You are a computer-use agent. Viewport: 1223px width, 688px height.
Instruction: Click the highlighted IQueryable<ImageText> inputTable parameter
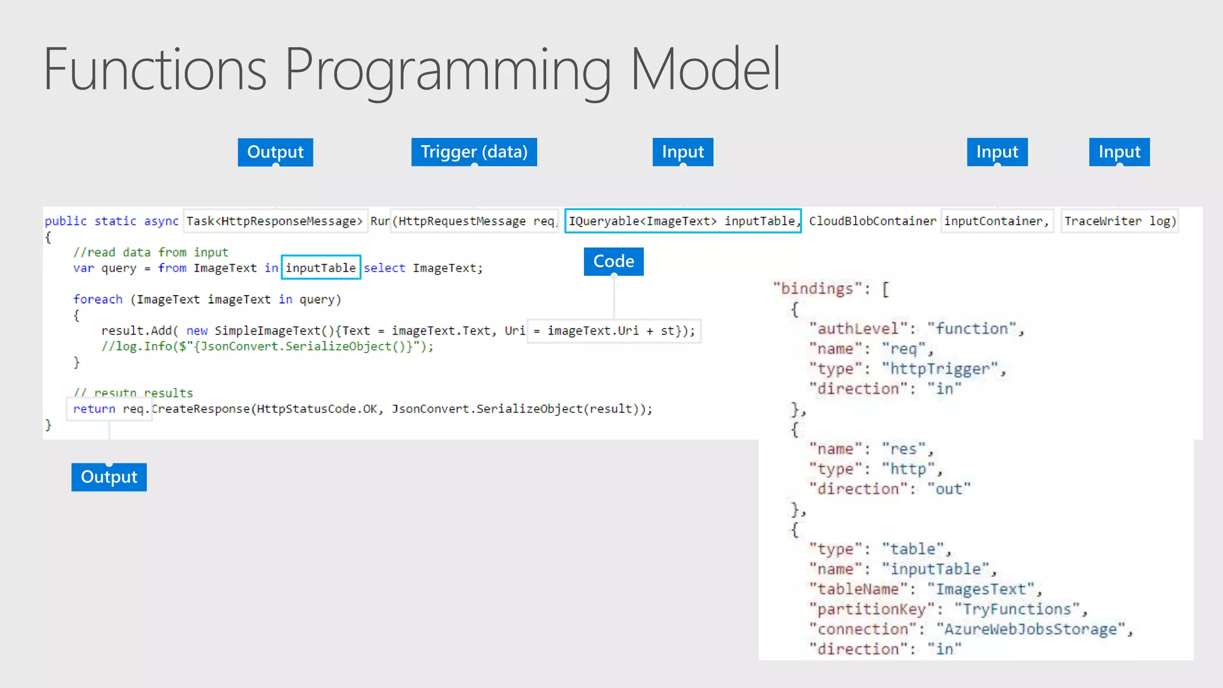tap(682, 221)
